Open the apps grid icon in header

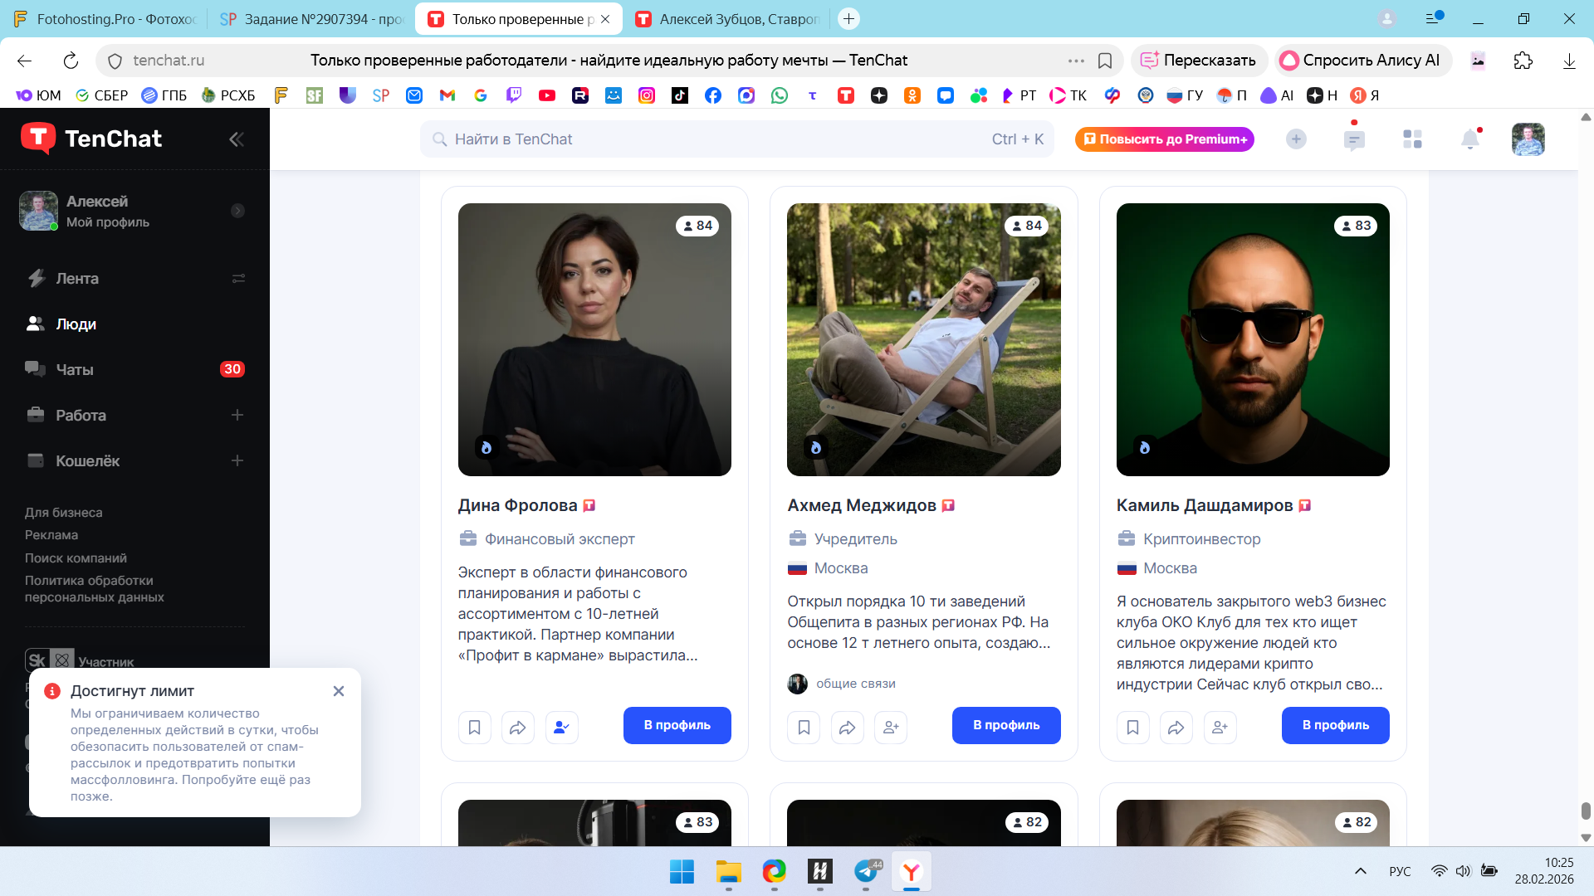(1412, 139)
